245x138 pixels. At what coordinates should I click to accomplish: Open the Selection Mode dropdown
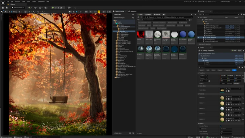pos(18,7)
